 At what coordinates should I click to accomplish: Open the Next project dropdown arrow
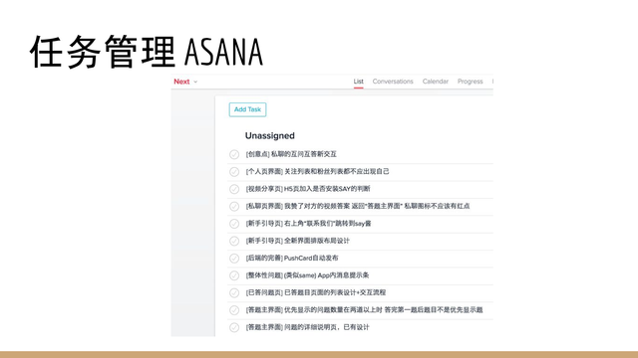[x=195, y=82]
